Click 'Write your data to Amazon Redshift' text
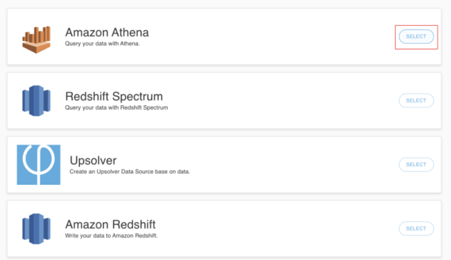 [111, 235]
